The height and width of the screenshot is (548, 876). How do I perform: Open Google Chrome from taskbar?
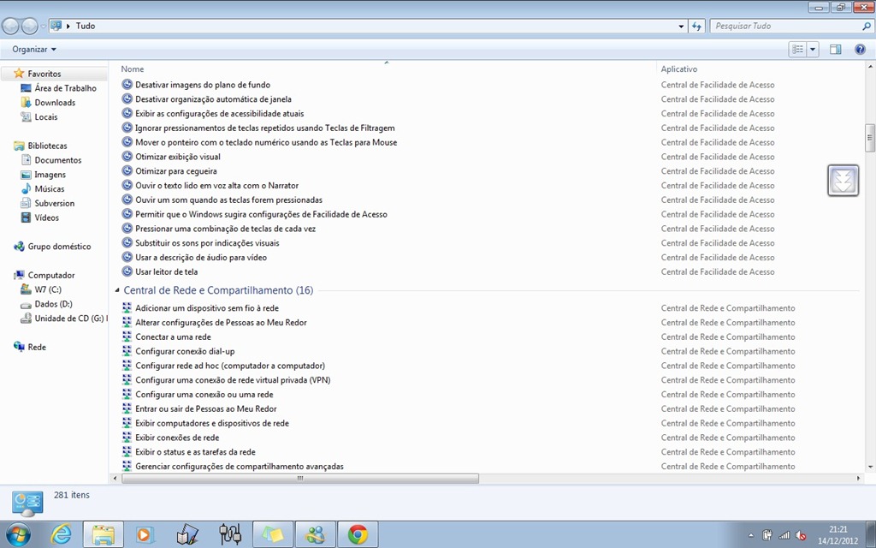[x=358, y=535]
